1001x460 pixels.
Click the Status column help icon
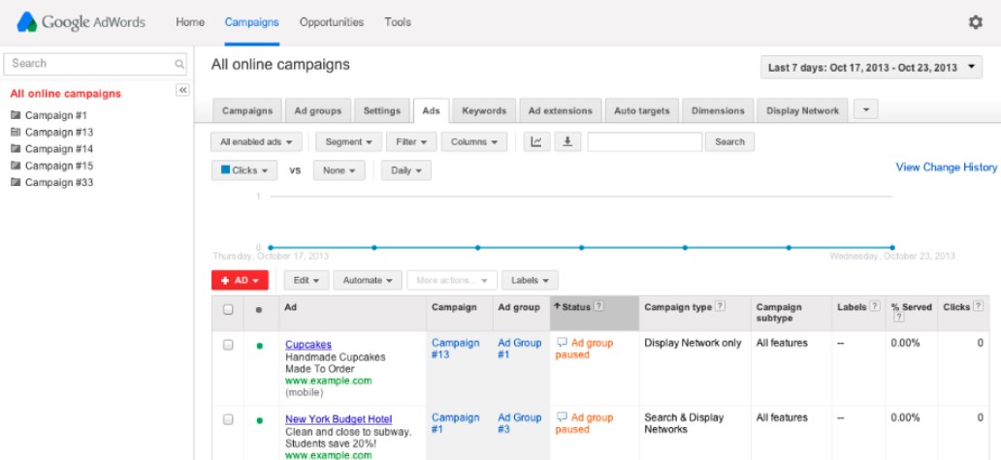(598, 307)
